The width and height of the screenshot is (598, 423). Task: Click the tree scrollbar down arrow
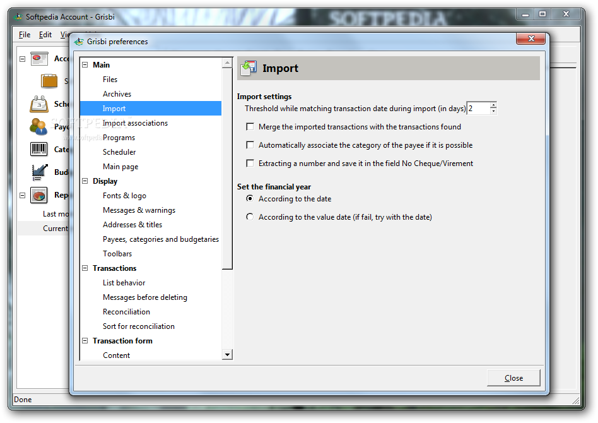[227, 355]
